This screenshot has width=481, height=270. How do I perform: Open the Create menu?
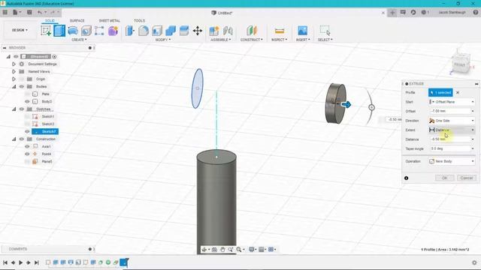[x=79, y=40]
